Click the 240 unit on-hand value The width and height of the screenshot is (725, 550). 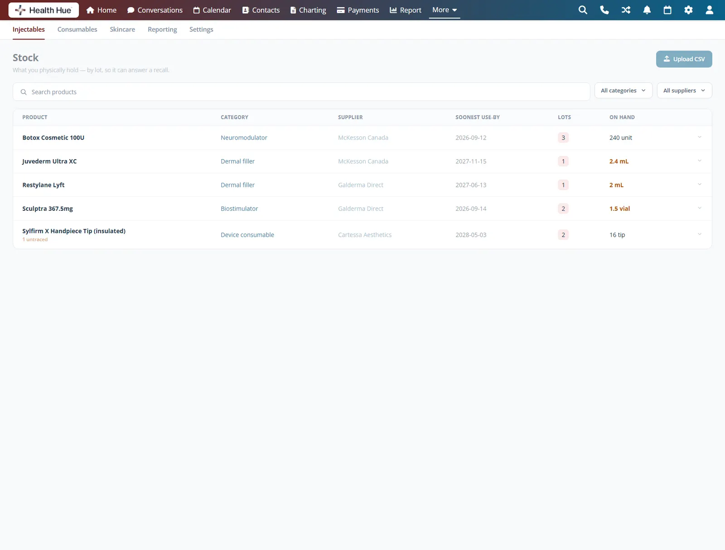(x=621, y=137)
